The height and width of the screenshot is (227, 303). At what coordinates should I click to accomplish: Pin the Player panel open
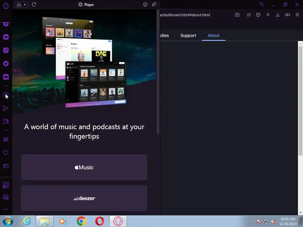pos(154,4)
